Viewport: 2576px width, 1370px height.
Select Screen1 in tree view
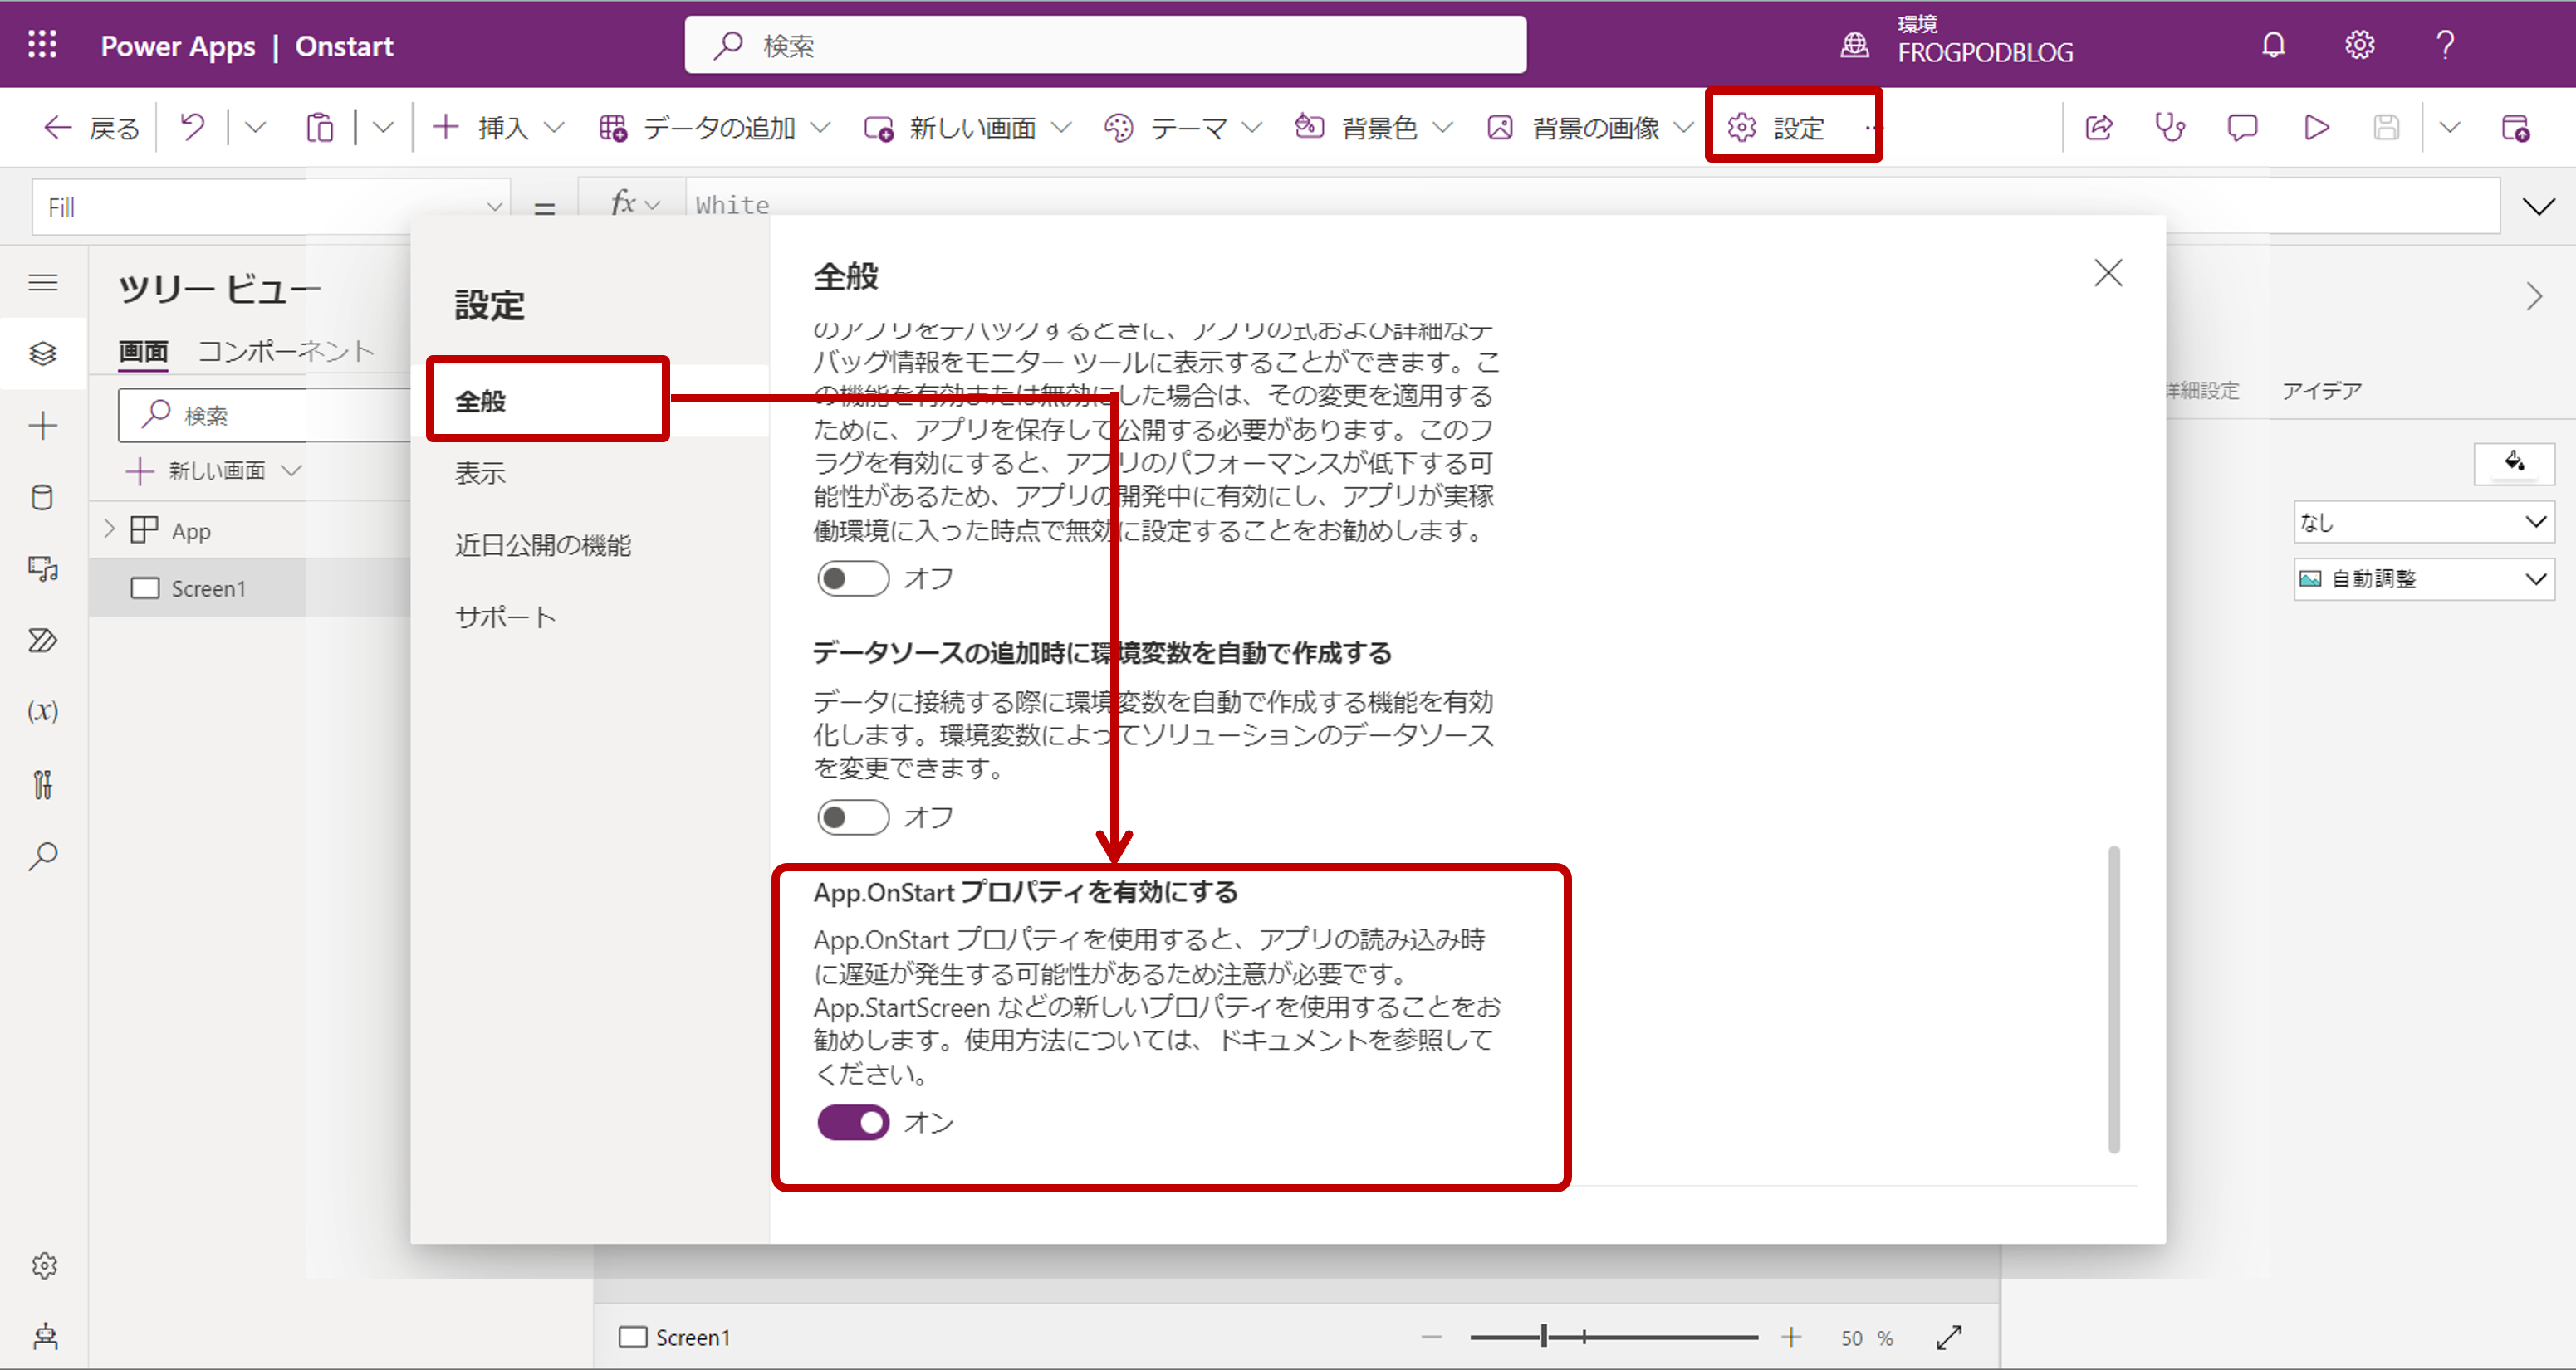[x=250, y=587]
